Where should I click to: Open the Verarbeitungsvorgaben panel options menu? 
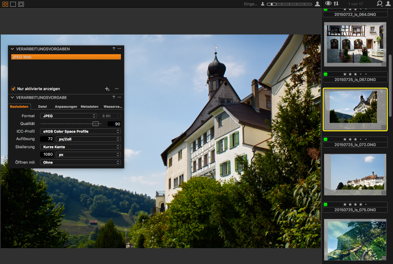click(x=119, y=49)
